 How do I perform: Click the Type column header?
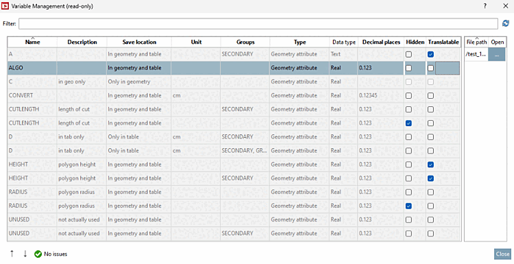pos(299,42)
